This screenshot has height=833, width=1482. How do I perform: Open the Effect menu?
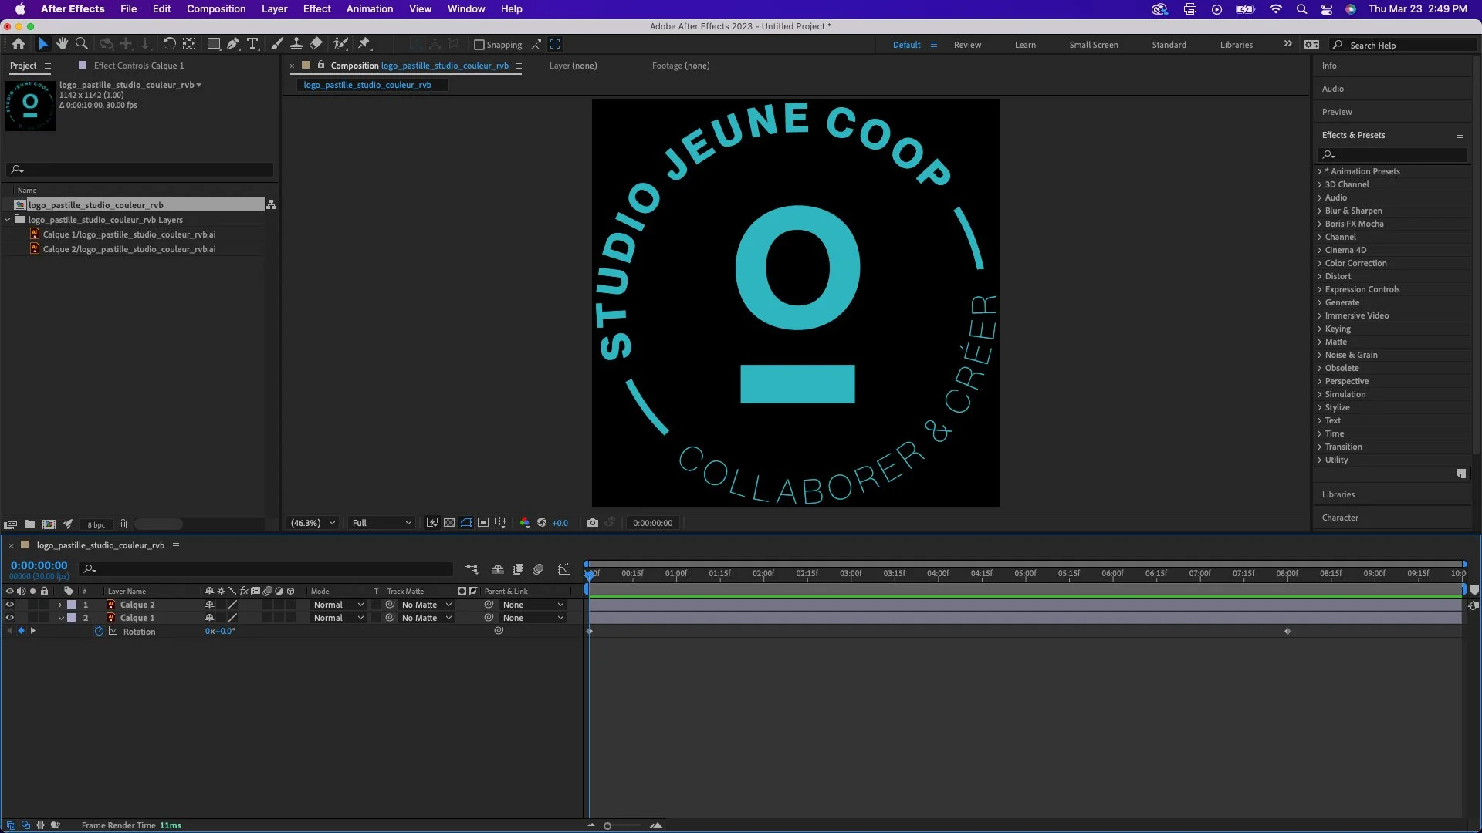click(316, 9)
